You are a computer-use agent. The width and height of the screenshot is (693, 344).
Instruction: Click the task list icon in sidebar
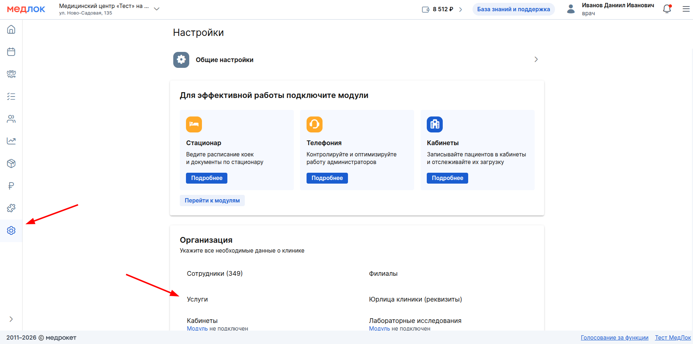coord(11,97)
